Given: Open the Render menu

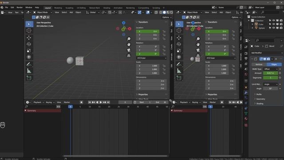Looking at the screenshot, I should point(20,8).
